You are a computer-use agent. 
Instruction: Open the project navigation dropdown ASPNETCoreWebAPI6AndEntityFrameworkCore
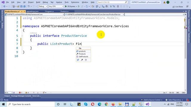click(34, 15)
